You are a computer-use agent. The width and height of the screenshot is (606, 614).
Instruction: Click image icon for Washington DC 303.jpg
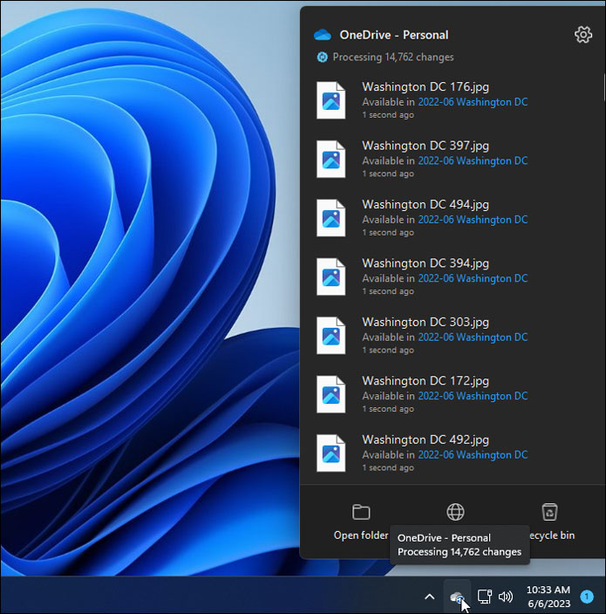click(x=331, y=336)
